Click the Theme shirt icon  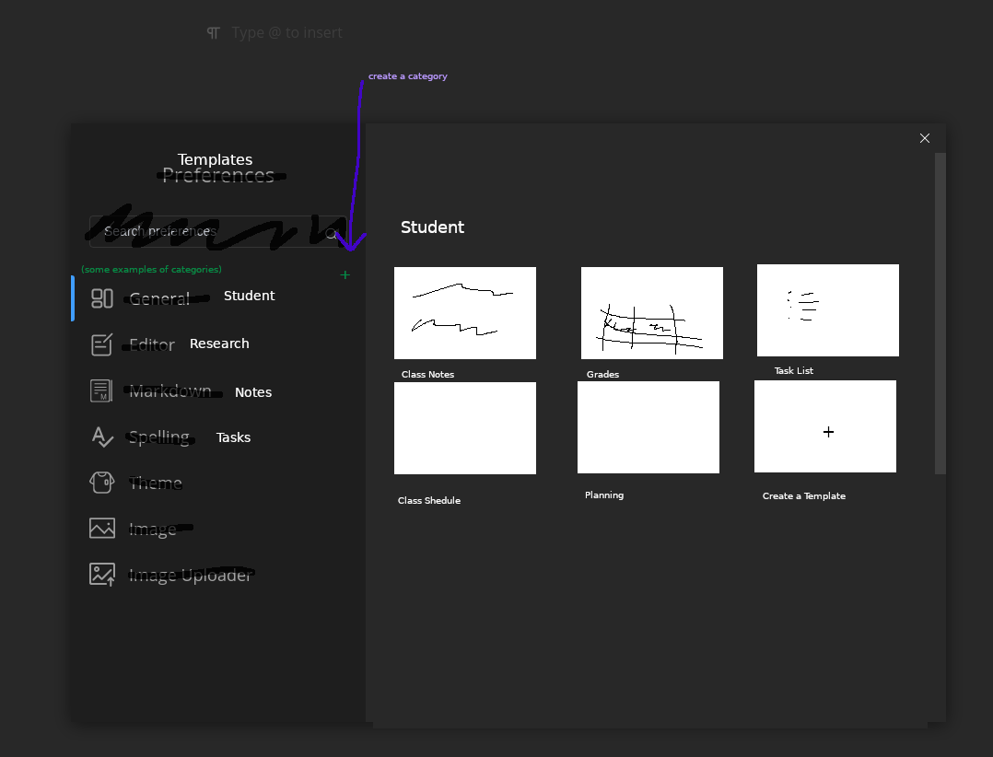[x=102, y=483]
